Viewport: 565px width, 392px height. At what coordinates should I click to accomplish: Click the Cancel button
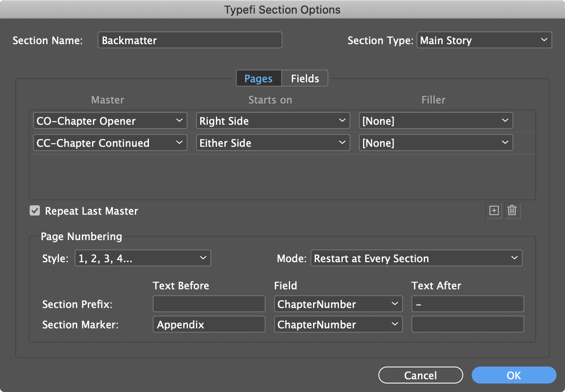pos(420,375)
